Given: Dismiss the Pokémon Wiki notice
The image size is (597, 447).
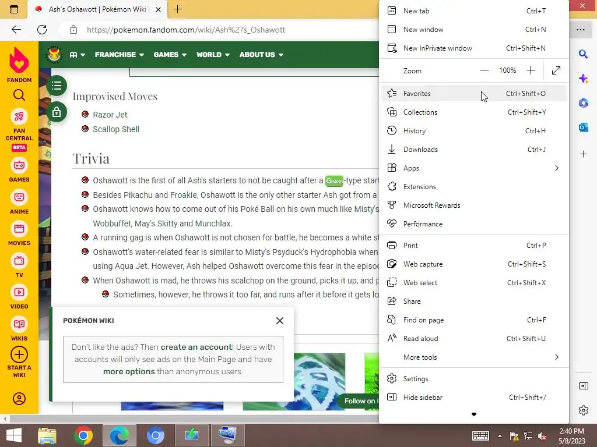Looking at the screenshot, I should (x=280, y=321).
